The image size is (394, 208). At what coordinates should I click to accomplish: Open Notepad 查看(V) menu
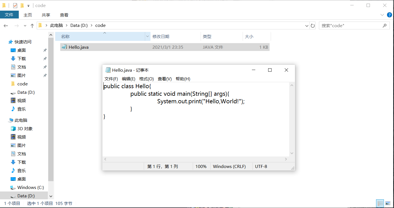(x=165, y=79)
